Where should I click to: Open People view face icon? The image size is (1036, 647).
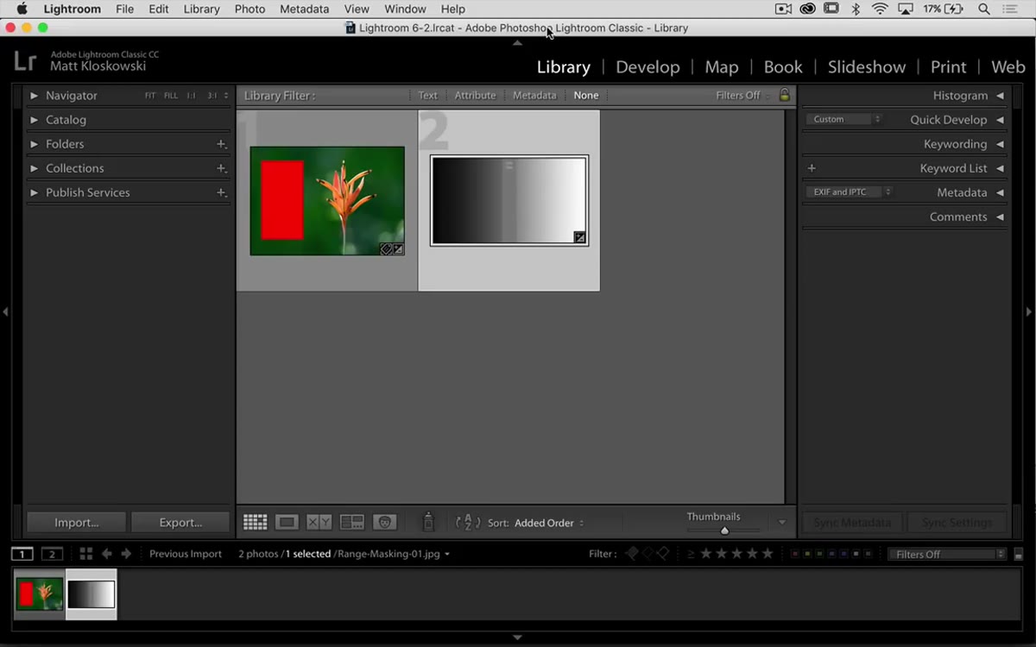click(384, 522)
